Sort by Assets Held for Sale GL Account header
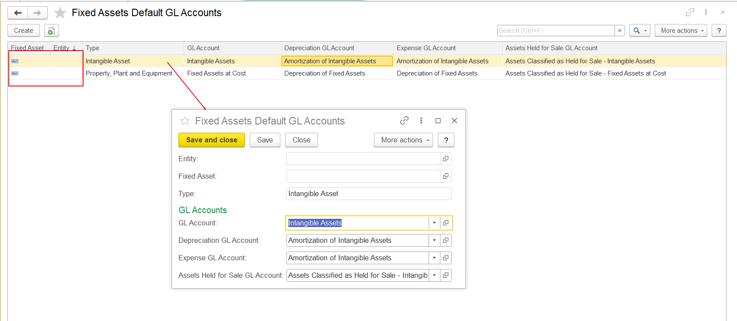Image resolution: width=737 pixels, height=321 pixels. click(x=614, y=48)
